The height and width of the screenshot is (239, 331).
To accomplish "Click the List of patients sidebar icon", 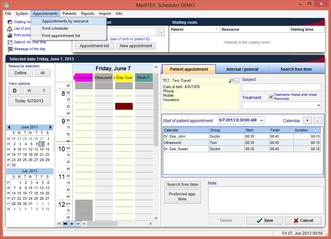I will pyautogui.click(x=10, y=29).
